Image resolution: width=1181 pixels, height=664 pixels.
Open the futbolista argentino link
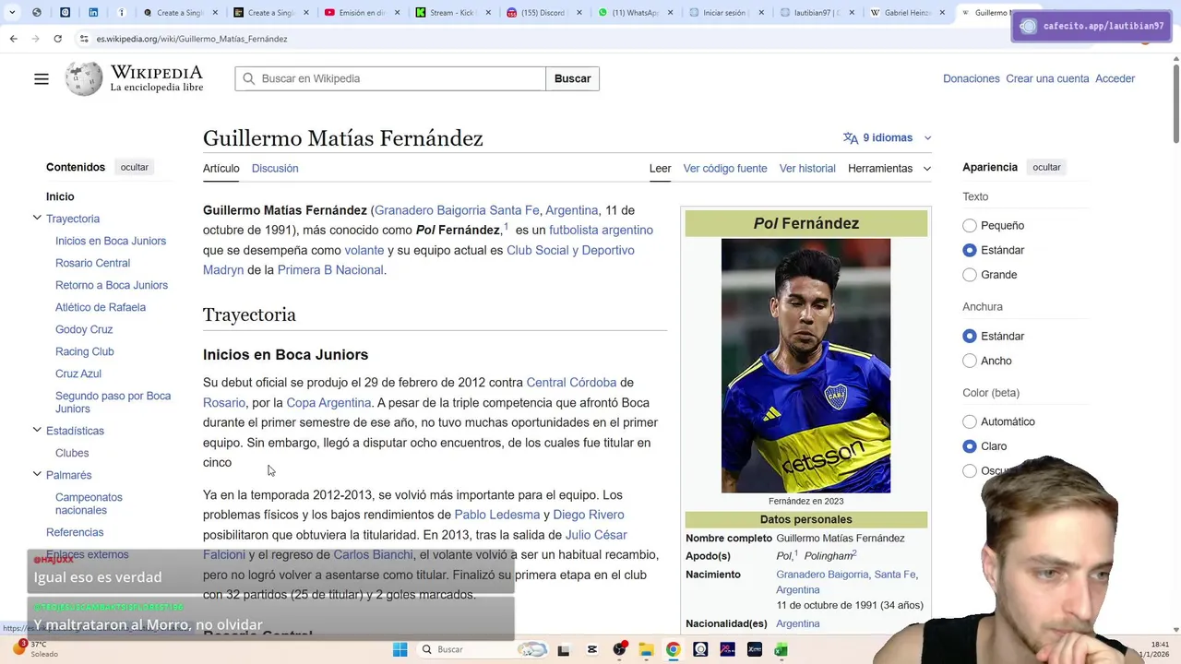pos(601,231)
